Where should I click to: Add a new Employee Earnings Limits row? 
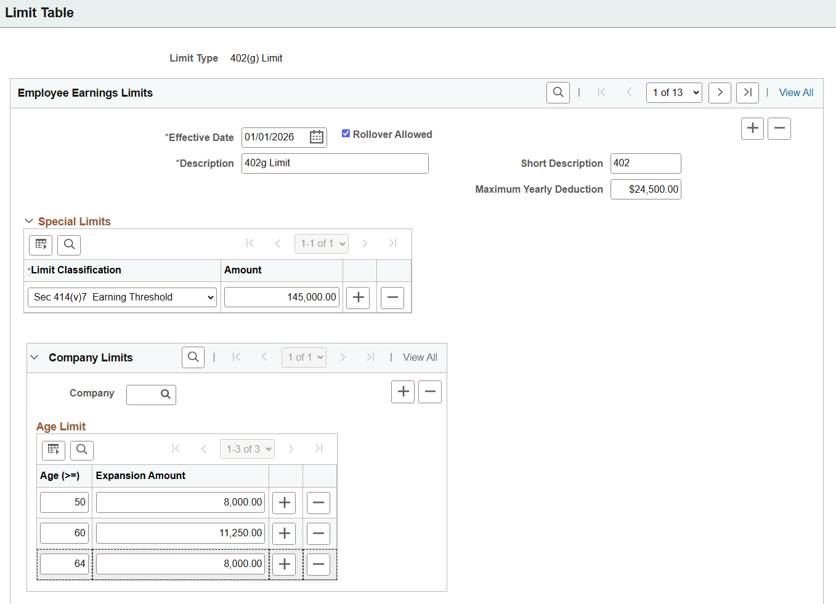pyautogui.click(x=753, y=129)
